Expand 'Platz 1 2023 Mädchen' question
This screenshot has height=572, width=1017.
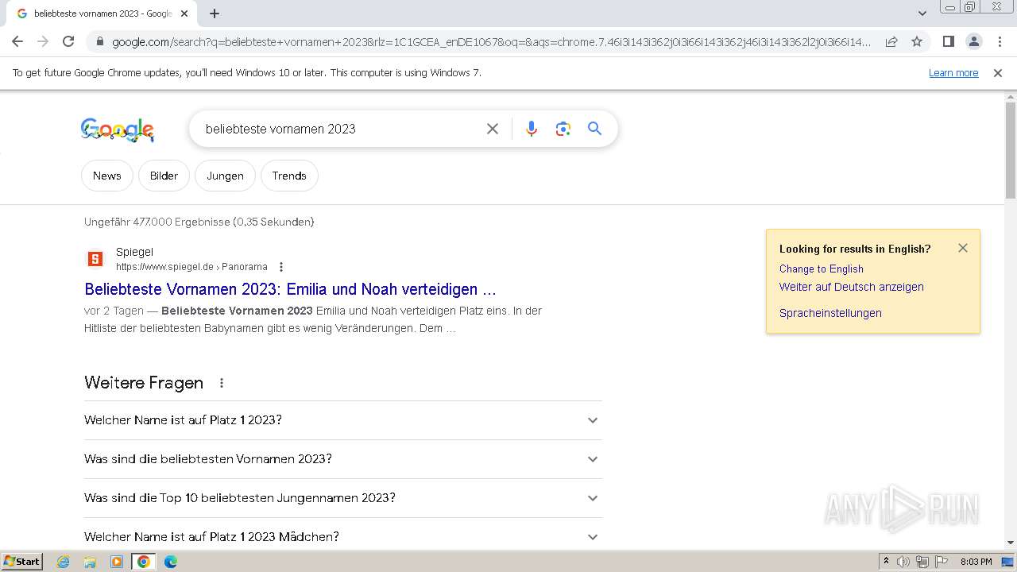pyautogui.click(x=342, y=537)
